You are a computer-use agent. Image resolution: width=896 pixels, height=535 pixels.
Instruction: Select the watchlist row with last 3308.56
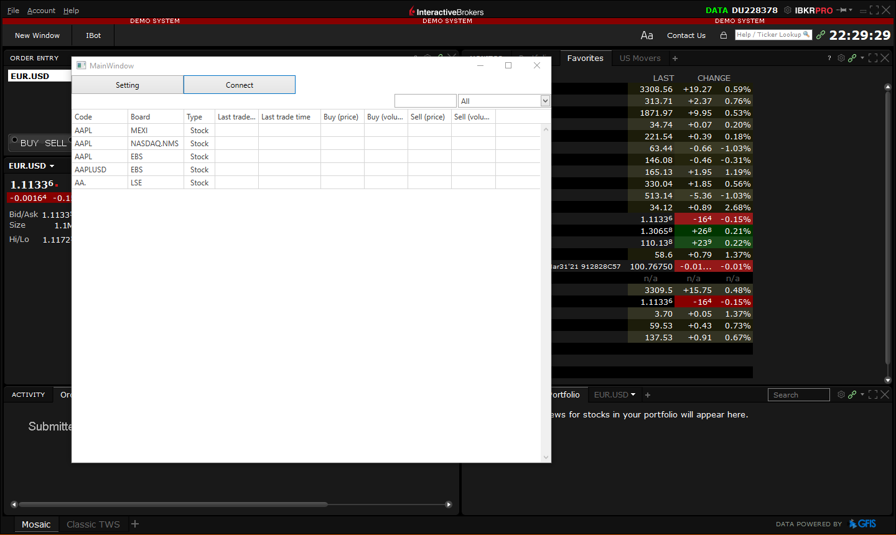(x=652, y=89)
